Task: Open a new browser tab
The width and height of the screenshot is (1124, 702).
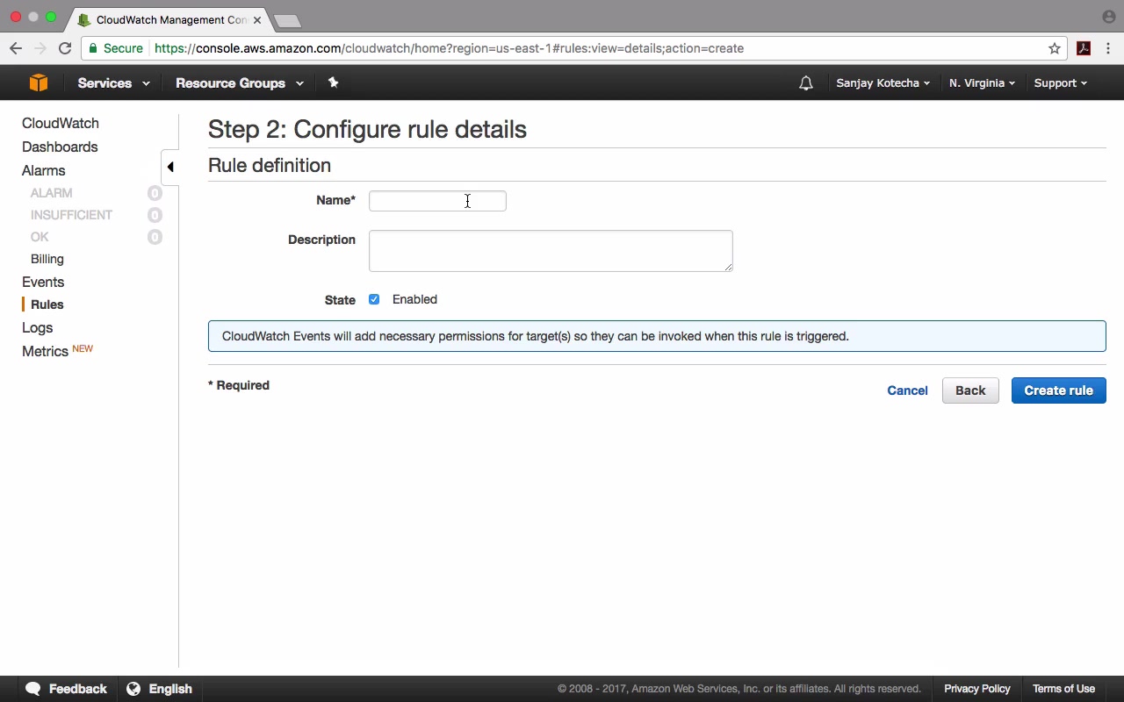Action: [287, 20]
